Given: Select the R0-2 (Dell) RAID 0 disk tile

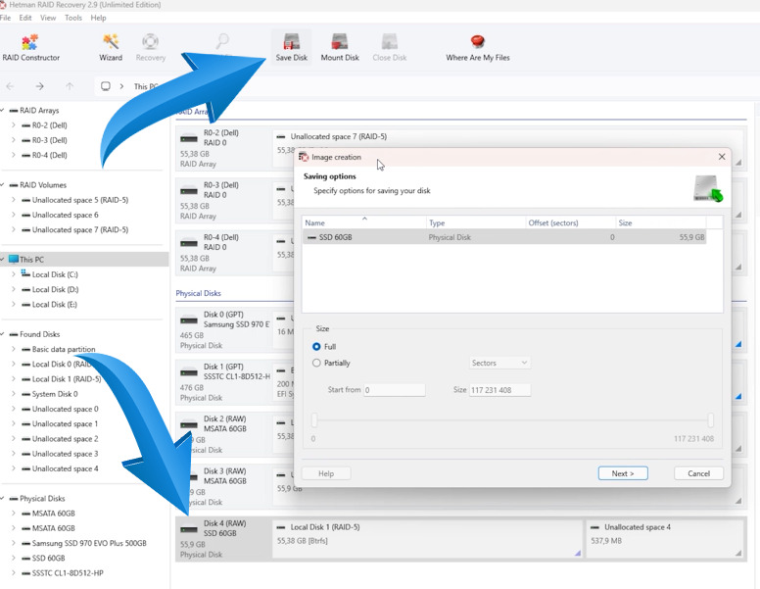Looking at the screenshot, I should point(222,148).
